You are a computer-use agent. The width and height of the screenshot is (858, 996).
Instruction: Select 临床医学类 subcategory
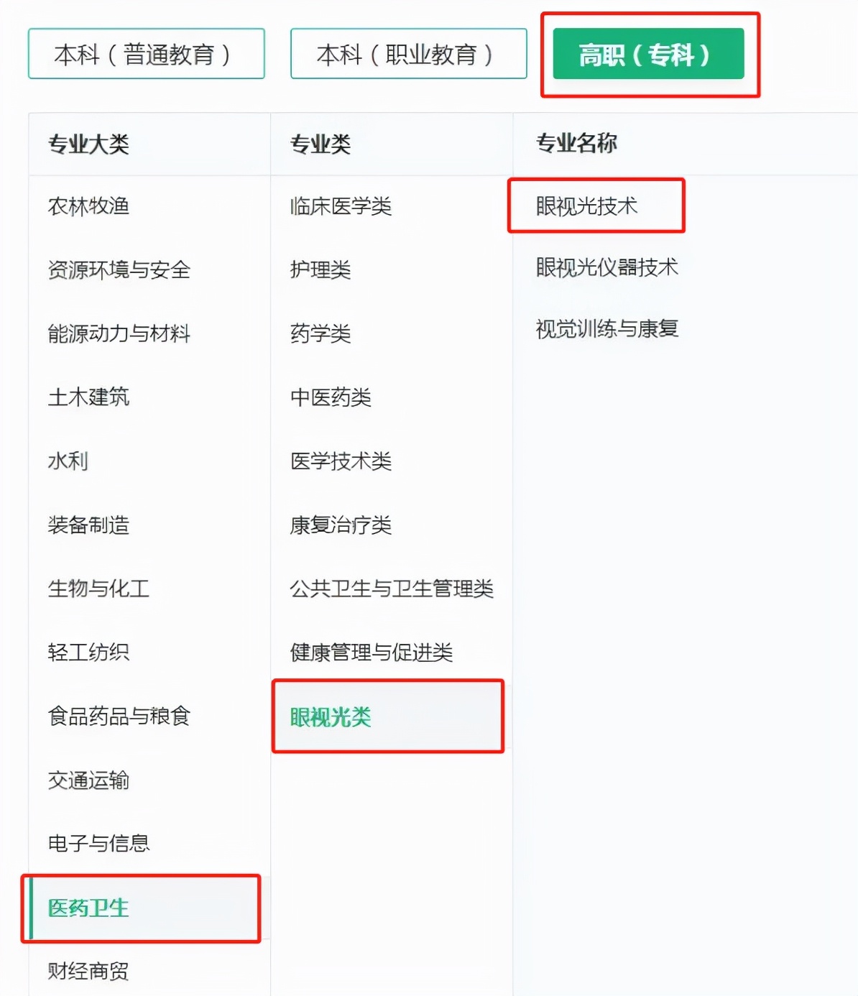pyautogui.click(x=341, y=207)
